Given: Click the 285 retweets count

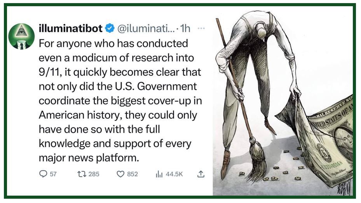Looking at the screenshot, I should [94, 174].
